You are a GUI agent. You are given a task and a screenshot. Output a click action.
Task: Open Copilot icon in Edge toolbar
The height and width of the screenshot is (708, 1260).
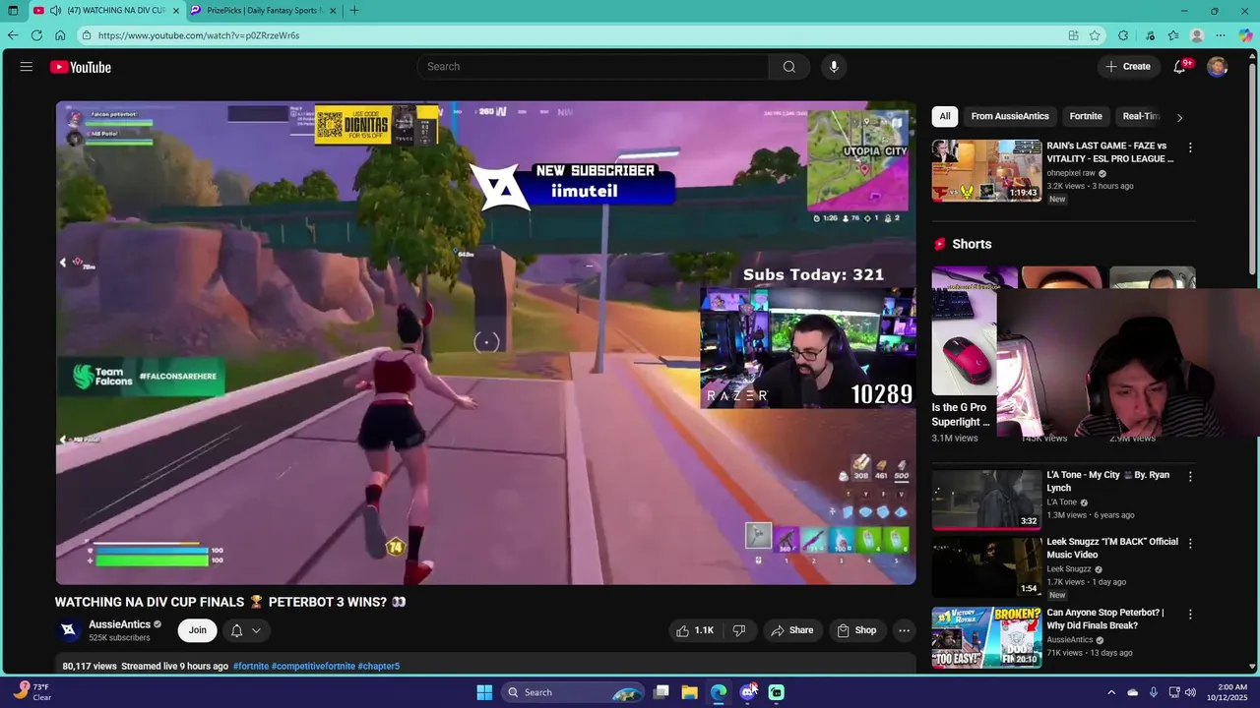pyautogui.click(x=1246, y=35)
